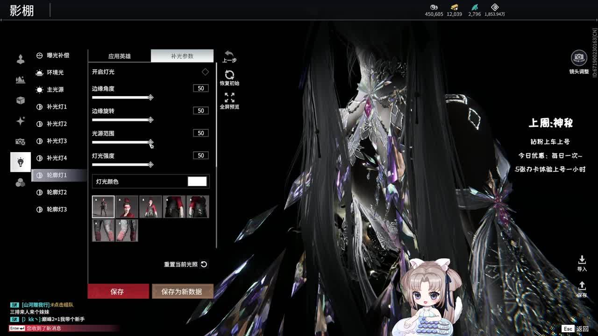Click the 上一步 undo arrow icon
The image size is (598, 336).
(229, 54)
